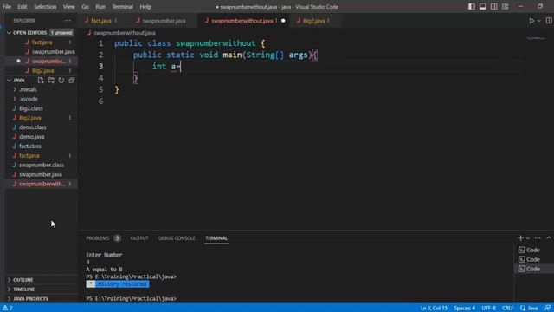Click the editor minimap preview
554x312 pixels.
(x=536, y=38)
